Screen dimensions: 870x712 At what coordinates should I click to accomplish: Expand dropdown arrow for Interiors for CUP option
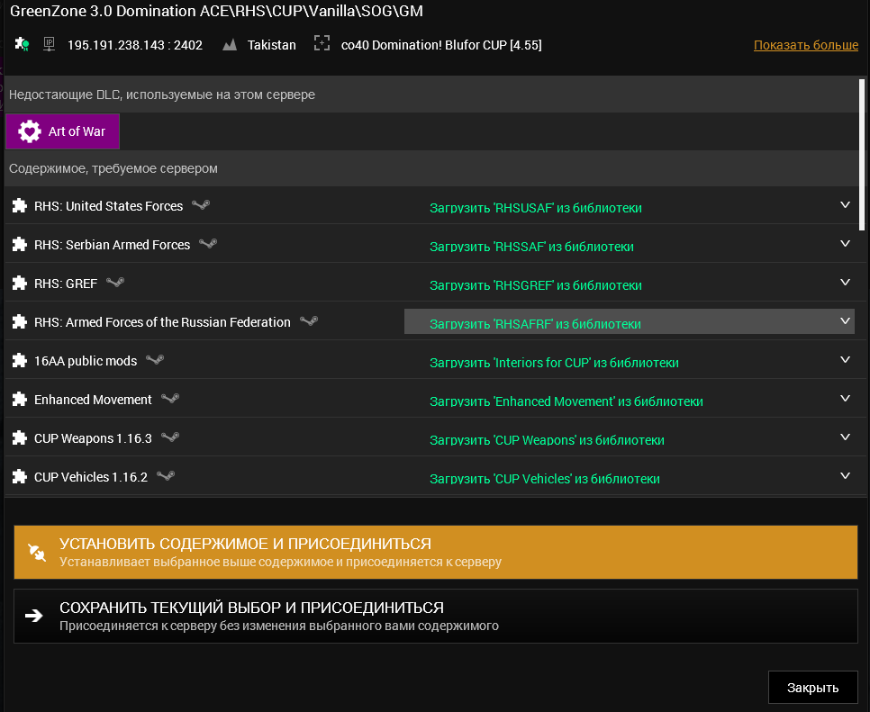pos(845,360)
